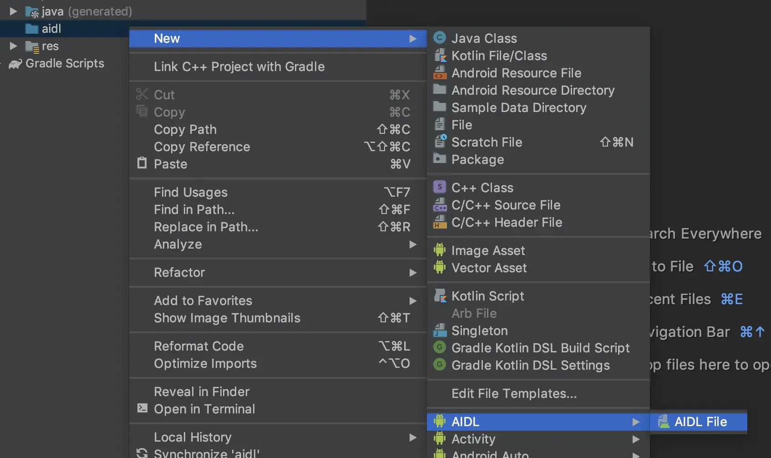The width and height of the screenshot is (771, 458).
Task: Expand the Add to Favorites submenu
Action: [x=413, y=300]
